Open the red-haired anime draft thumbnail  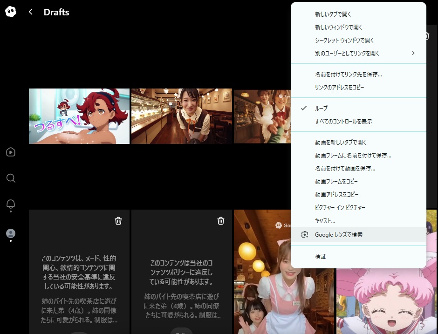pyautogui.click(x=79, y=116)
